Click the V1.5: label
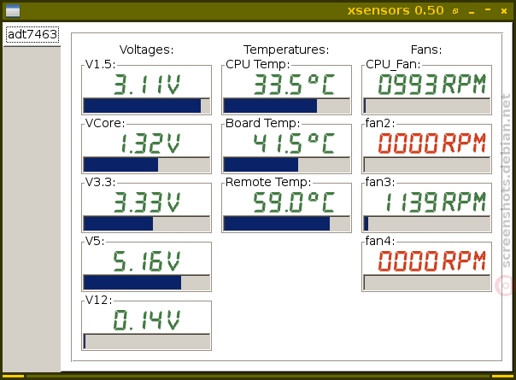516x380 pixels. [x=101, y=64]
